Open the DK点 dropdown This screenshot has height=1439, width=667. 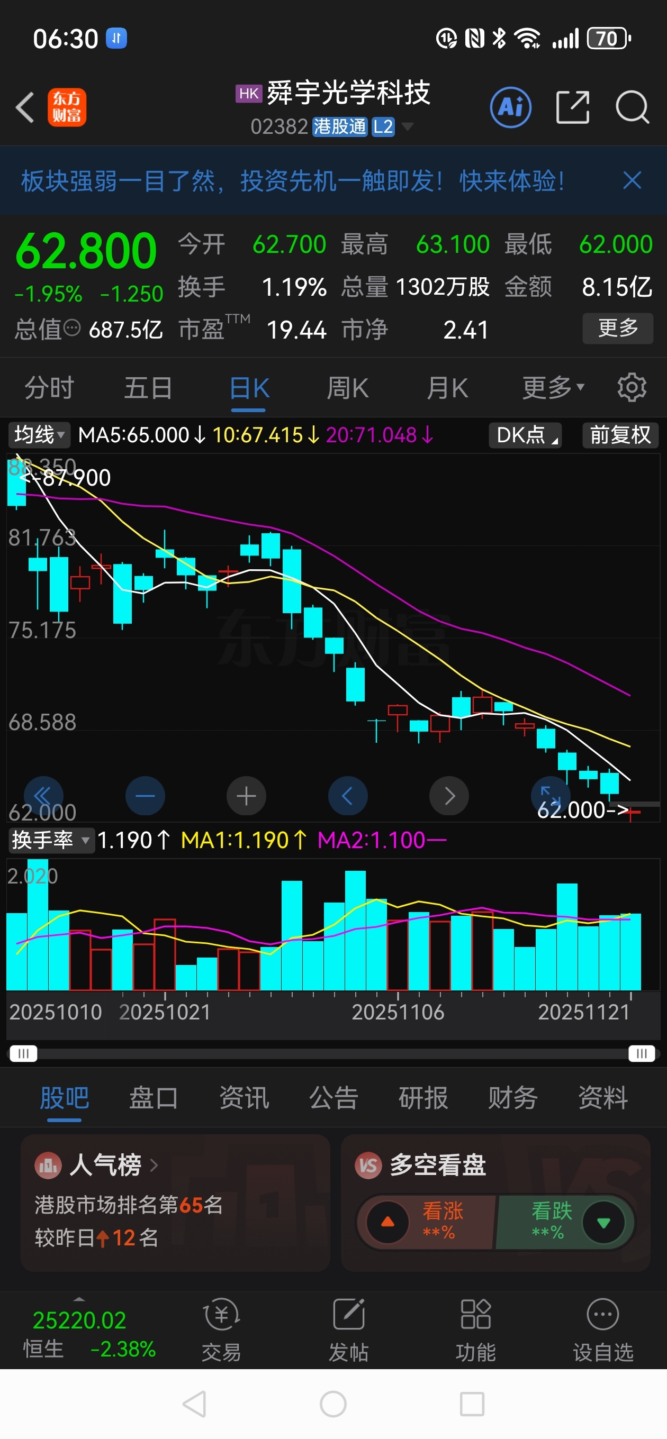click(526, 434)
